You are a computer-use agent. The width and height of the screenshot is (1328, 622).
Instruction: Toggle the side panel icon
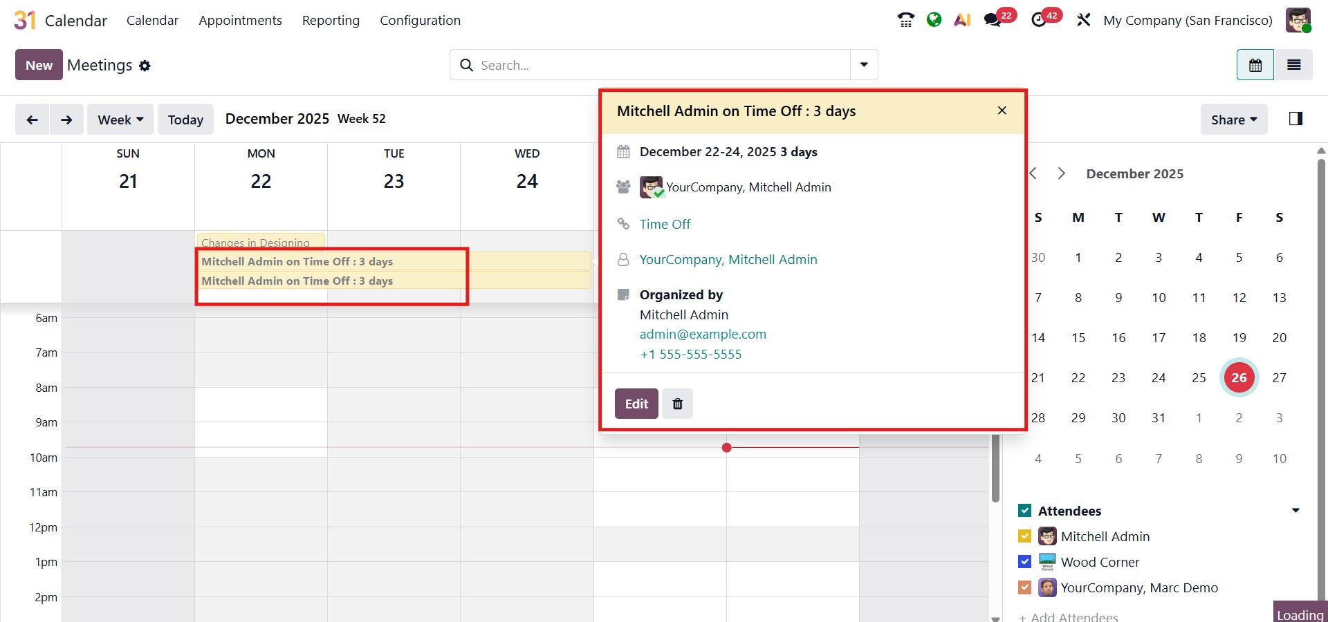click(1295, 119)
